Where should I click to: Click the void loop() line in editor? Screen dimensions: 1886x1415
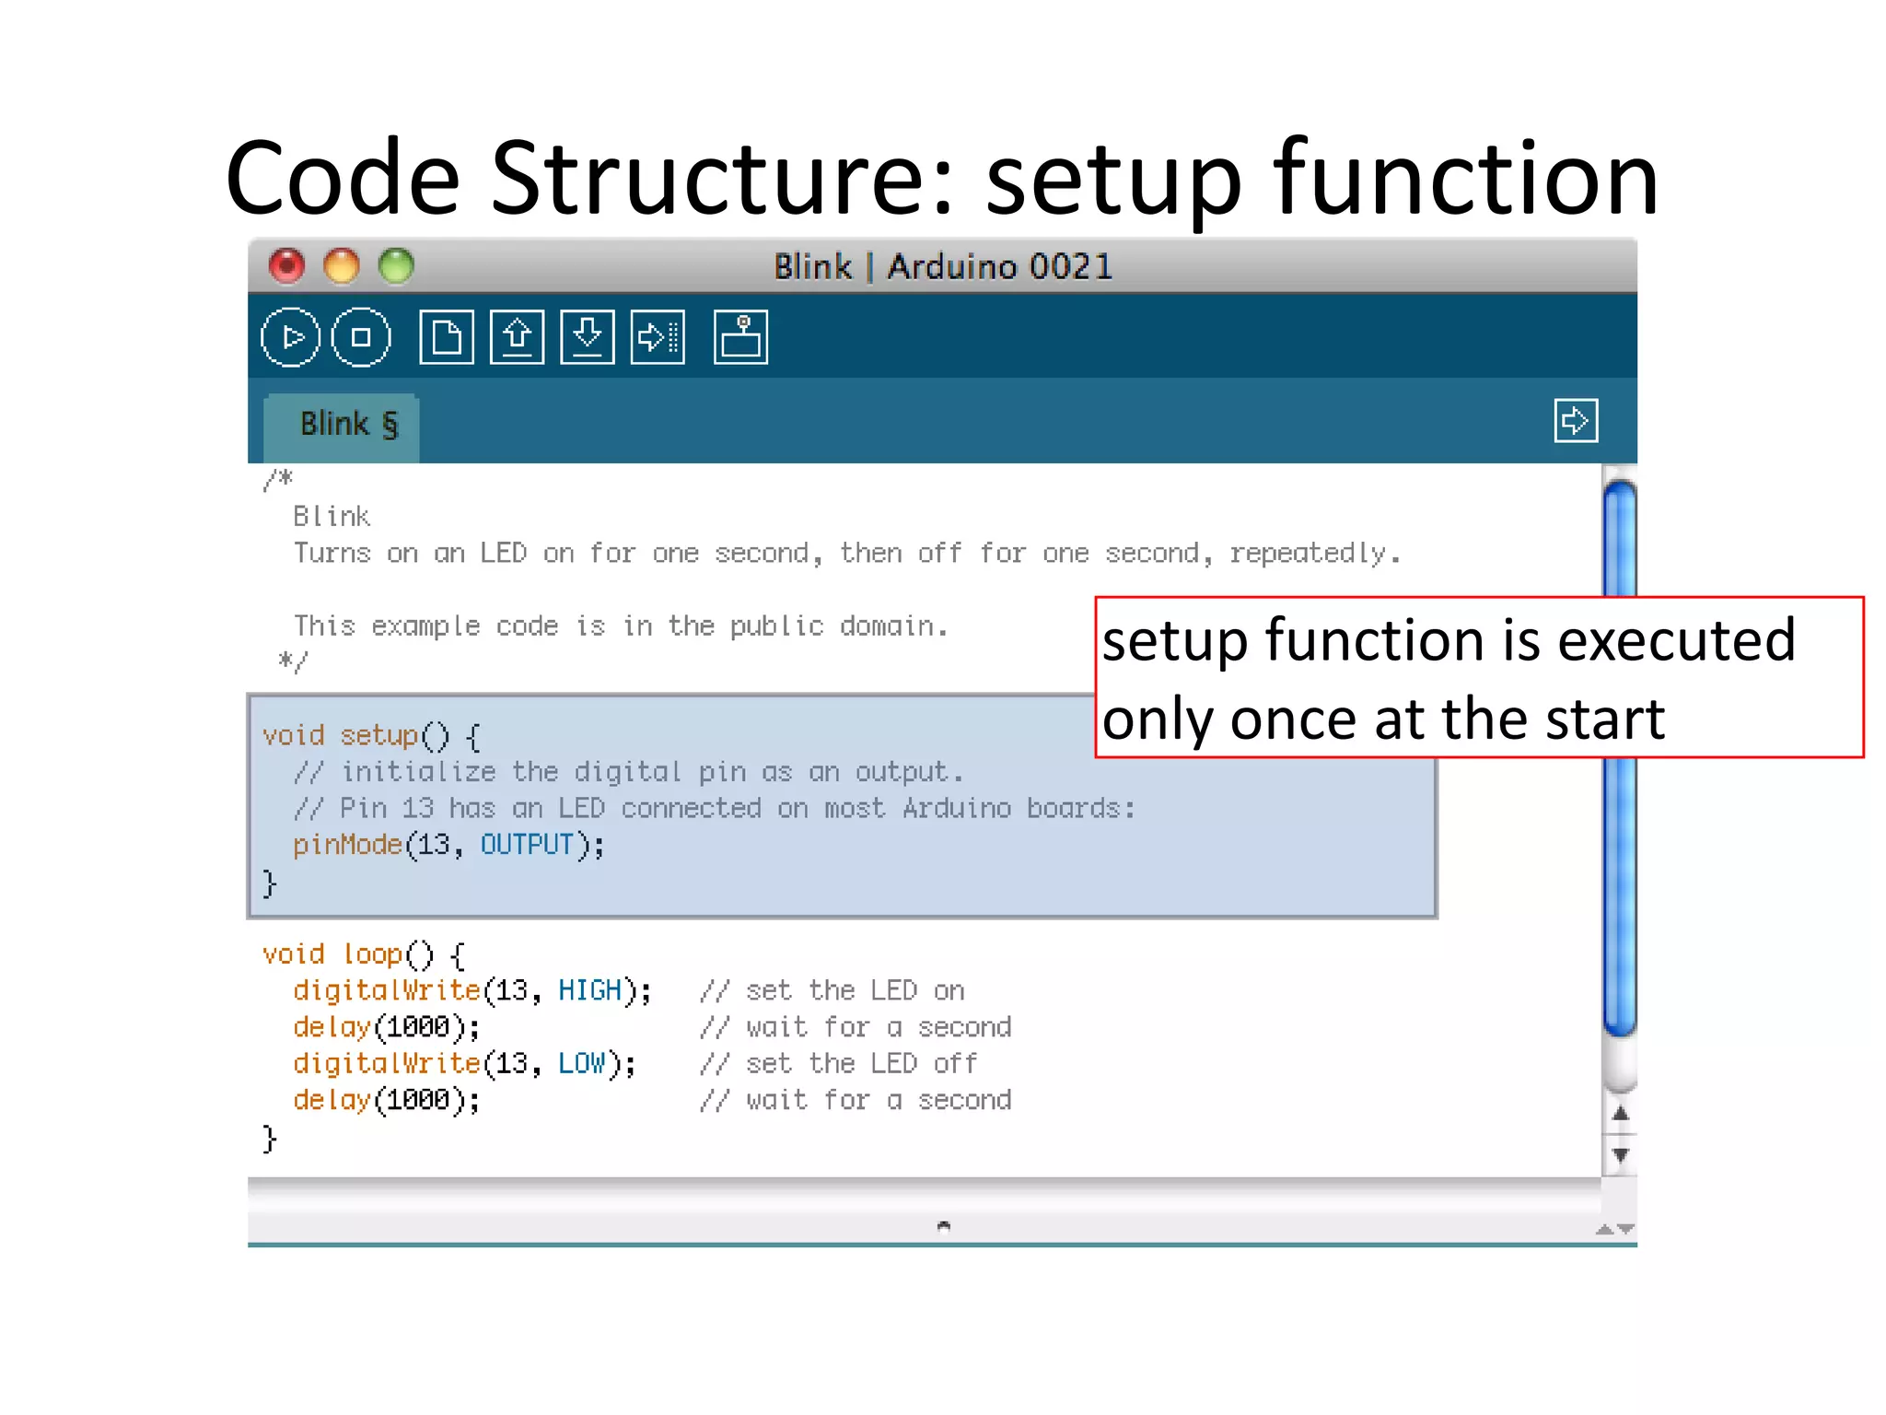point(363,954)
